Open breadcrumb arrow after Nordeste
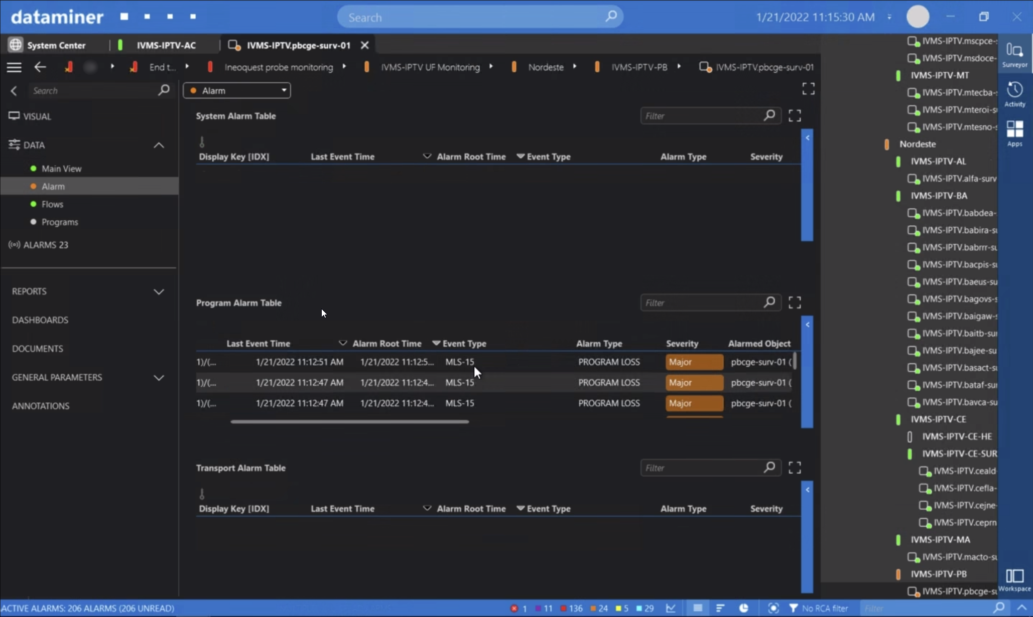1033x617 pixels. pyautogui.click(x=574, y=66)
